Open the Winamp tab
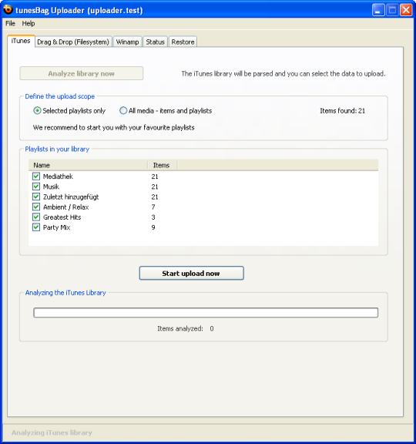Viewport: 416px width, 444px height. click(127, 42)
